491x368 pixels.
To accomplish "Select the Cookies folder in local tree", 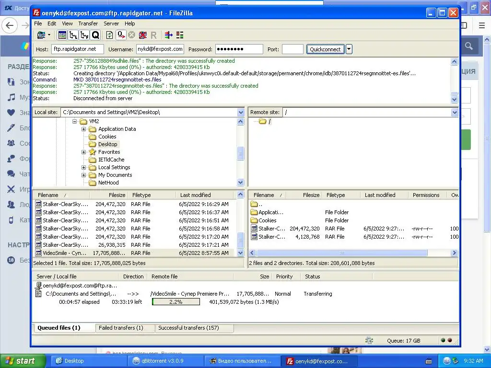I will coord(107,137).
